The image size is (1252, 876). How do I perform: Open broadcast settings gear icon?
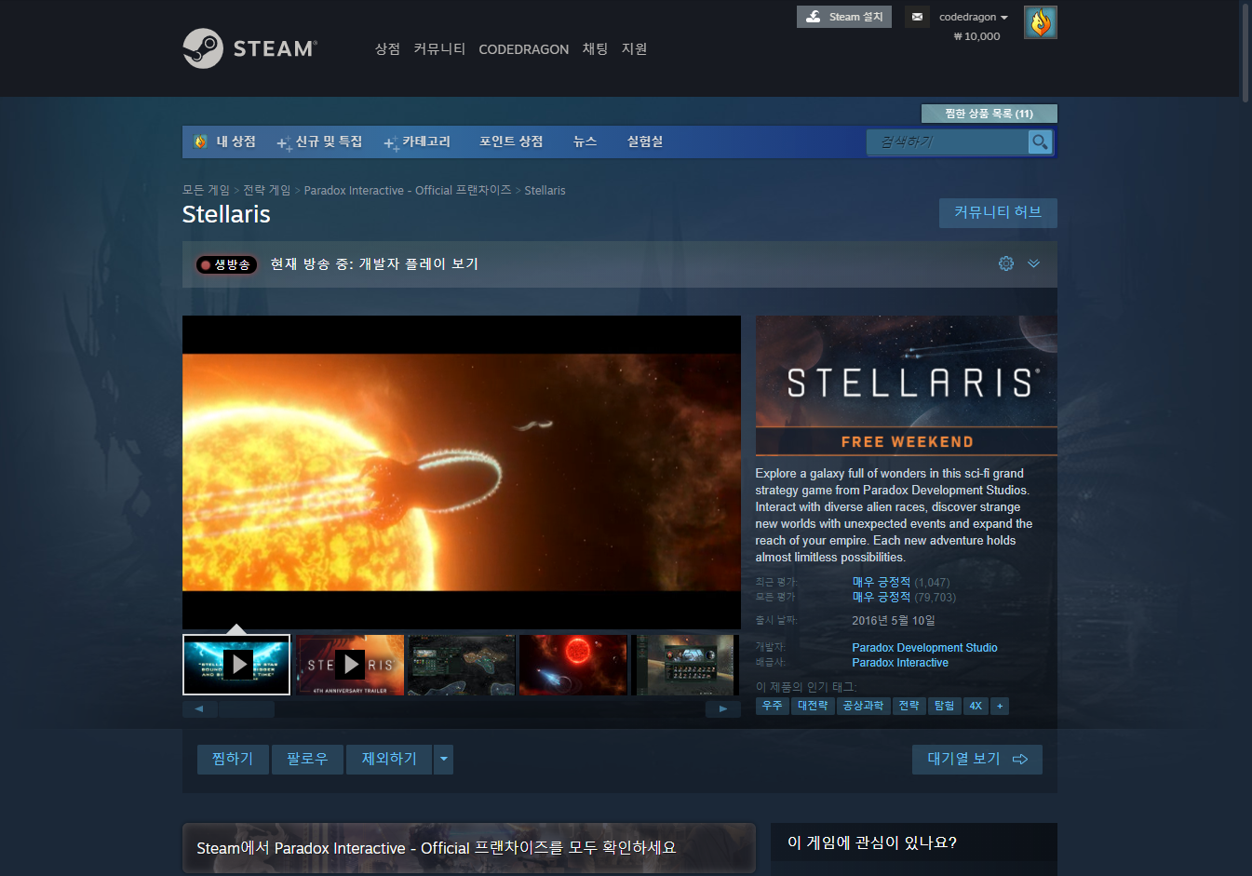pos(1006,263)
